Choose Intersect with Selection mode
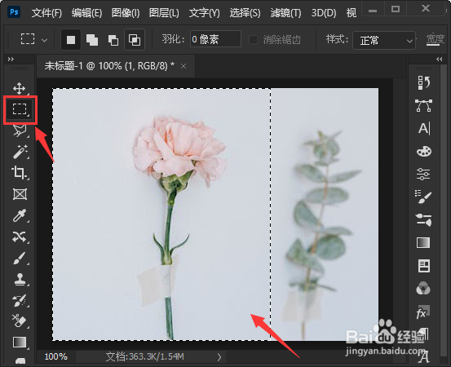Screen dimensions: 451x367 [x=135, y=40]
